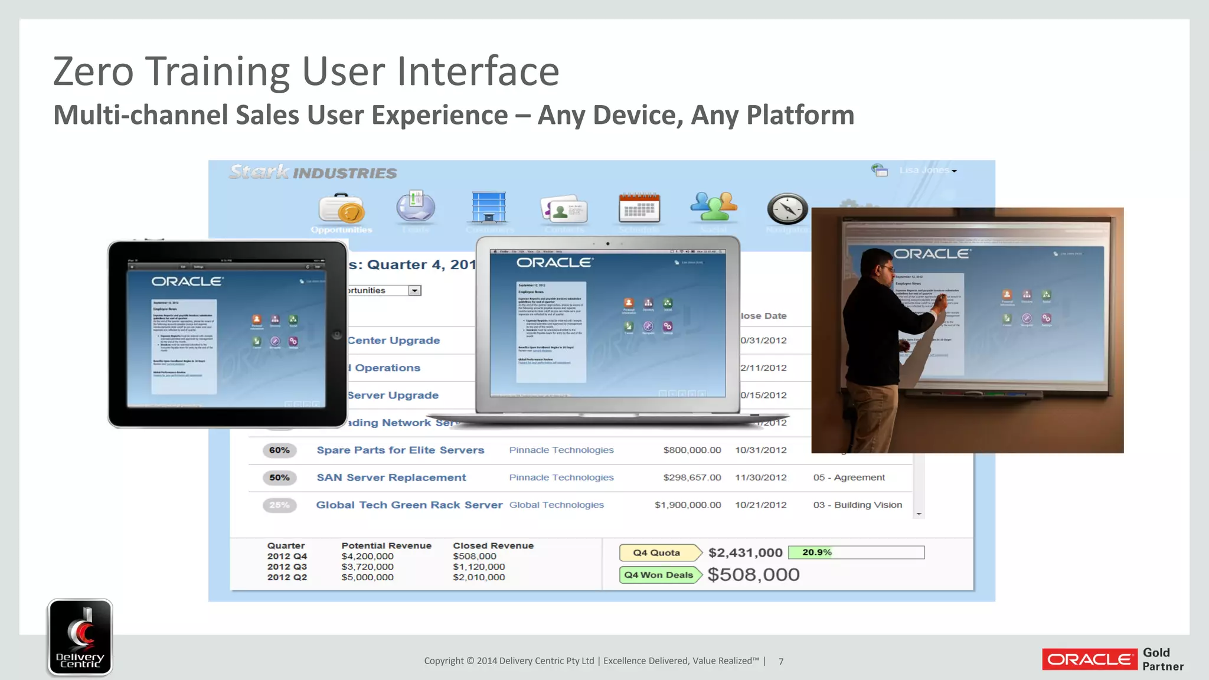The width and height of the screenshot is (1209, 680).
Task: Select orange person icon on the whiteboard projection
Action: (1007, 294)
